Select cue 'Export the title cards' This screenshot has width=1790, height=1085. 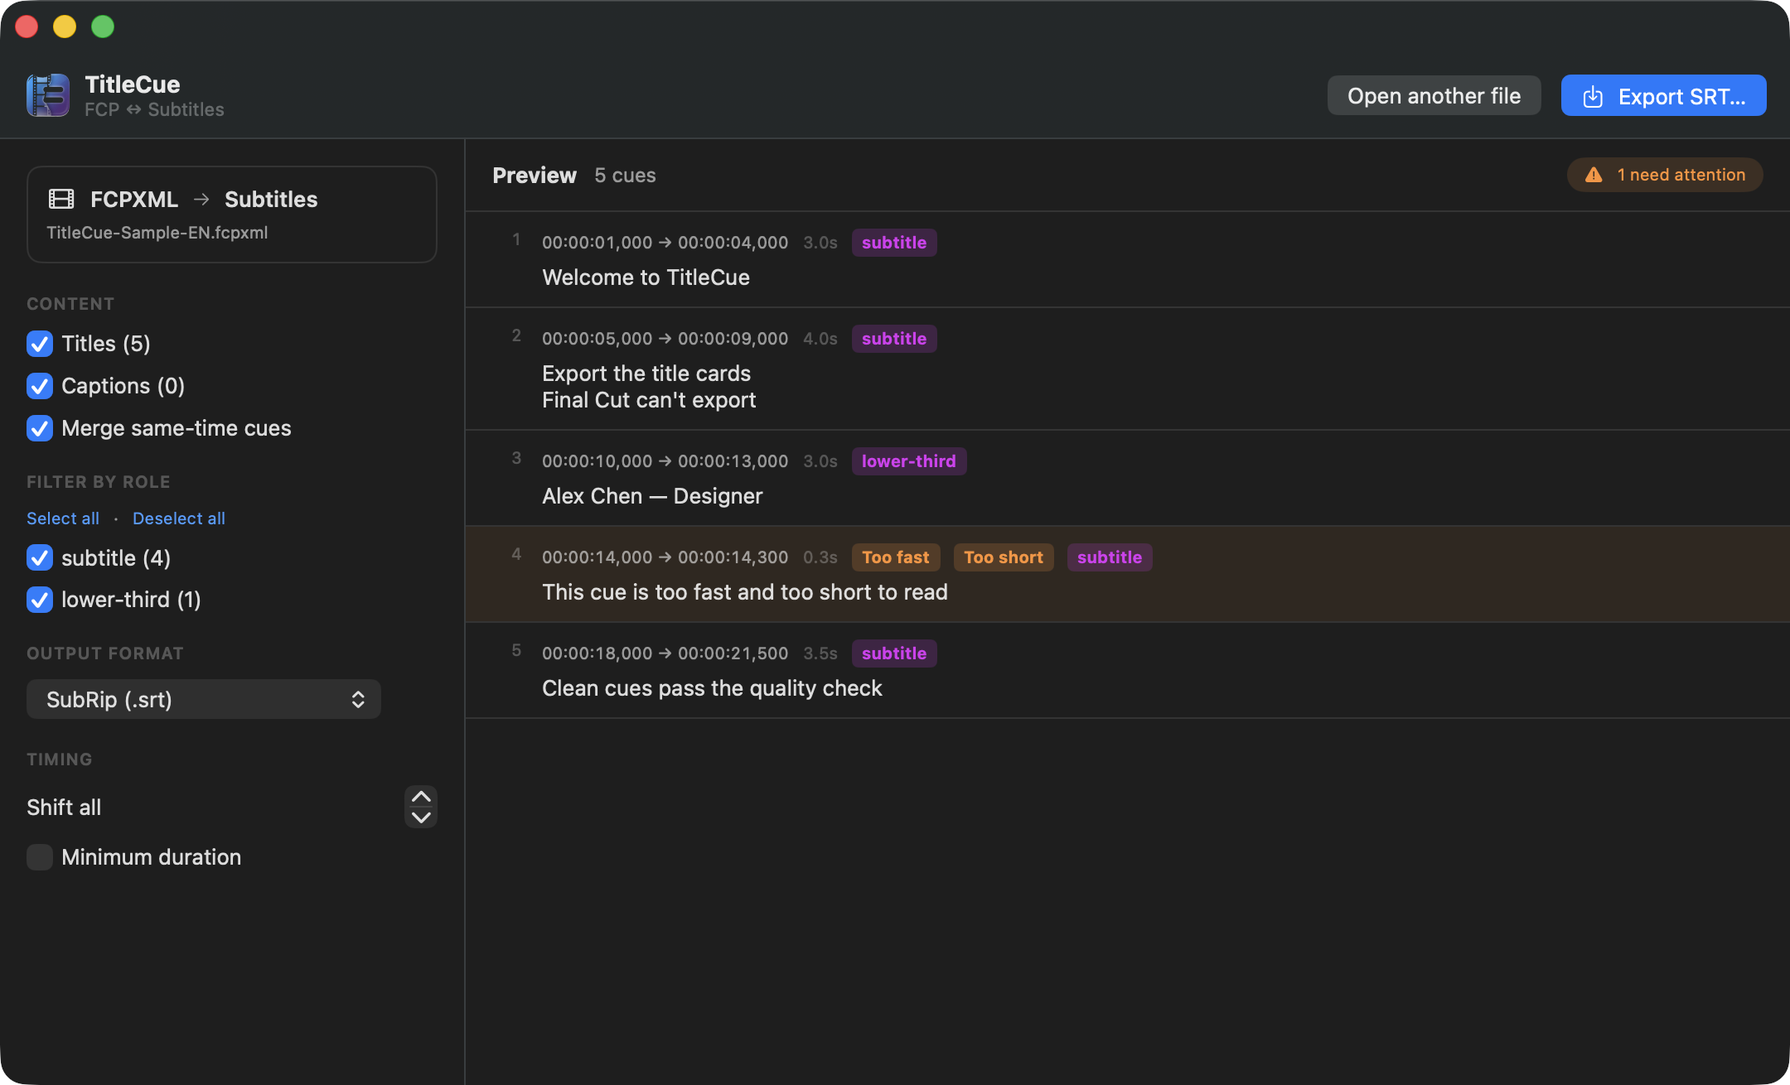1128,369
